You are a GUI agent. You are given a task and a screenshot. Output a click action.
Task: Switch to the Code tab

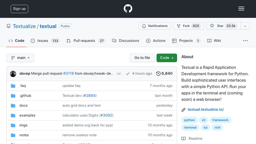tap(16, 41)
